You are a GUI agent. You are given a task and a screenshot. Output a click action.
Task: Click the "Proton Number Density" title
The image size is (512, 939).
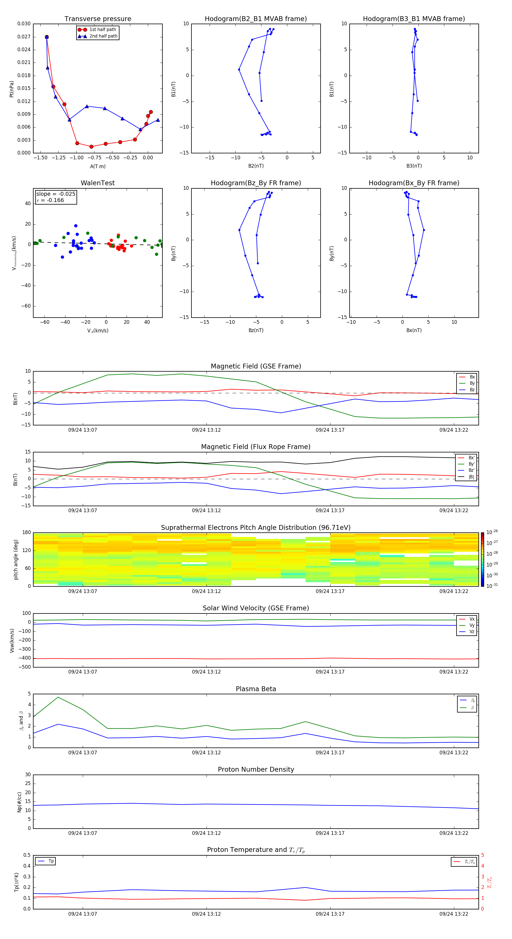point(256,769)
